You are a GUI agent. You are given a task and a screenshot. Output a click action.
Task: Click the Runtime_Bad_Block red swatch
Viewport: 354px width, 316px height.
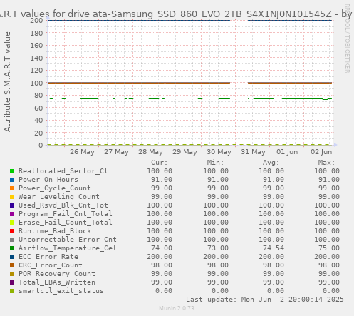(12, 231)
